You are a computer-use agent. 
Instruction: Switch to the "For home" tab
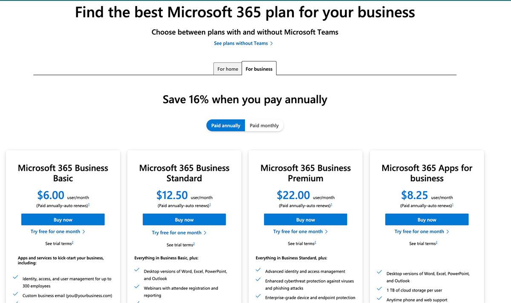click(227, 69)
